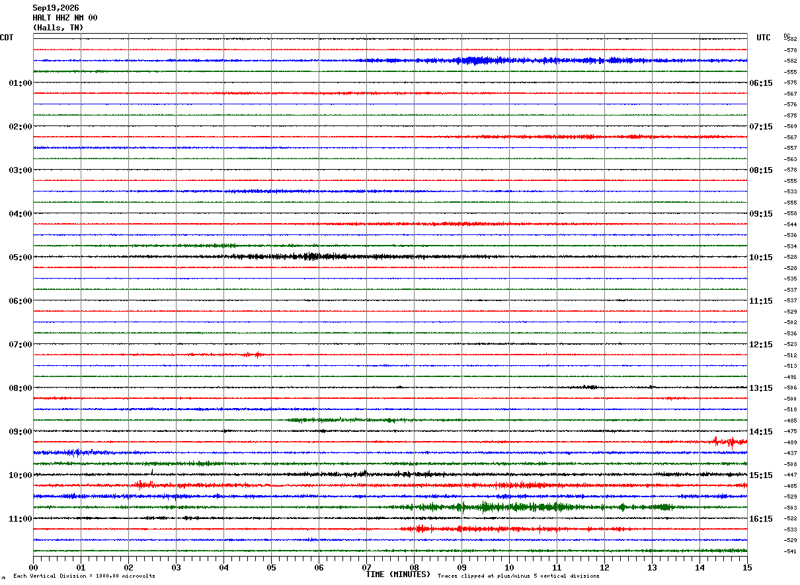The height and width of the screenshot is (585, 800).
Task: Click the DC offset value -578
Action: (790, 50)
